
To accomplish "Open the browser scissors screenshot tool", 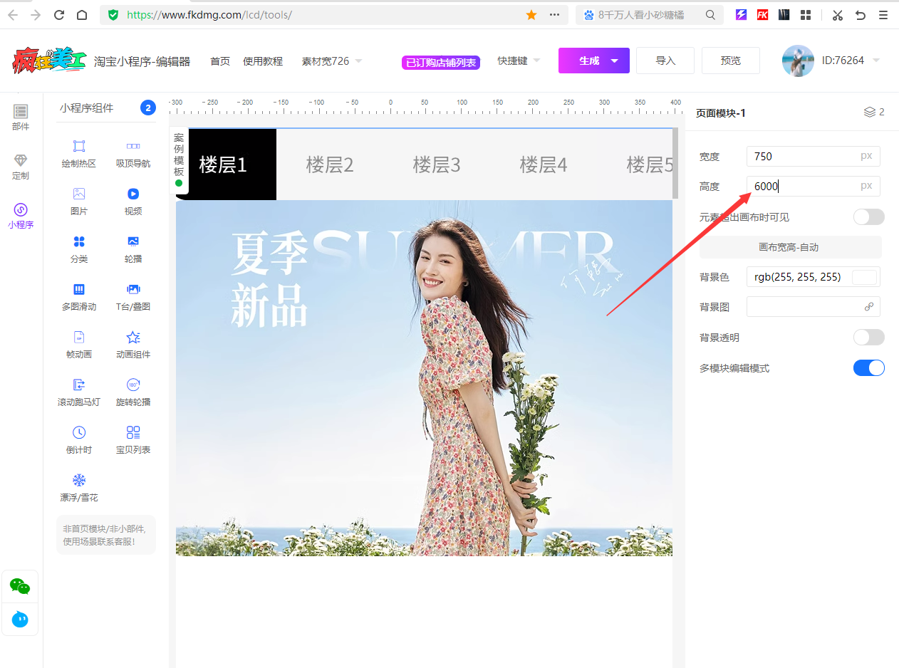I will [838, 14].
